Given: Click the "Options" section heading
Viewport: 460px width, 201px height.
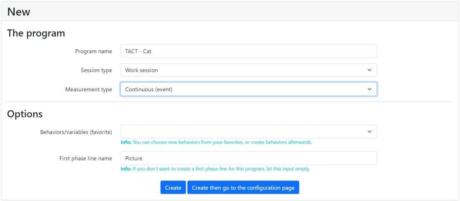Looking at the screenshot, I should pyautogui.click(x=25, y=114).
